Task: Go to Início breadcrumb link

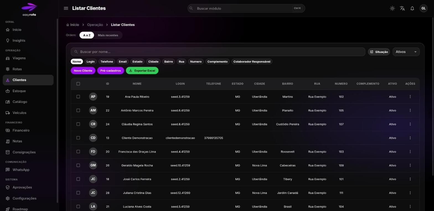Action: [73, 25]
